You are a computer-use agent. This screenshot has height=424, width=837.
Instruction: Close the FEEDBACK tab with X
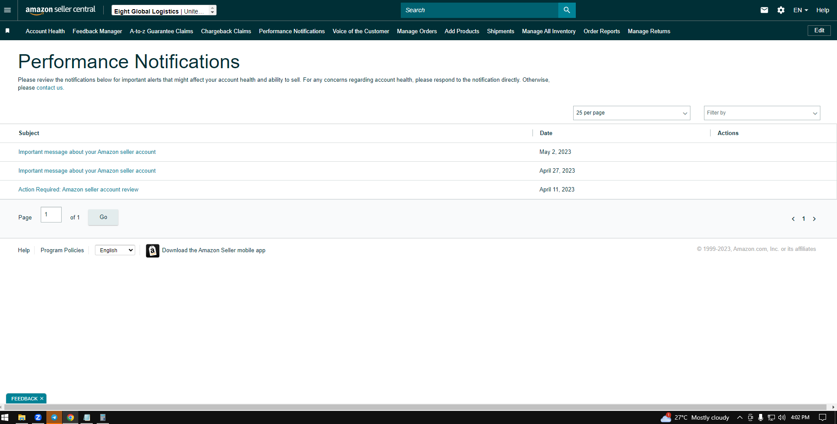click(42, 399)
